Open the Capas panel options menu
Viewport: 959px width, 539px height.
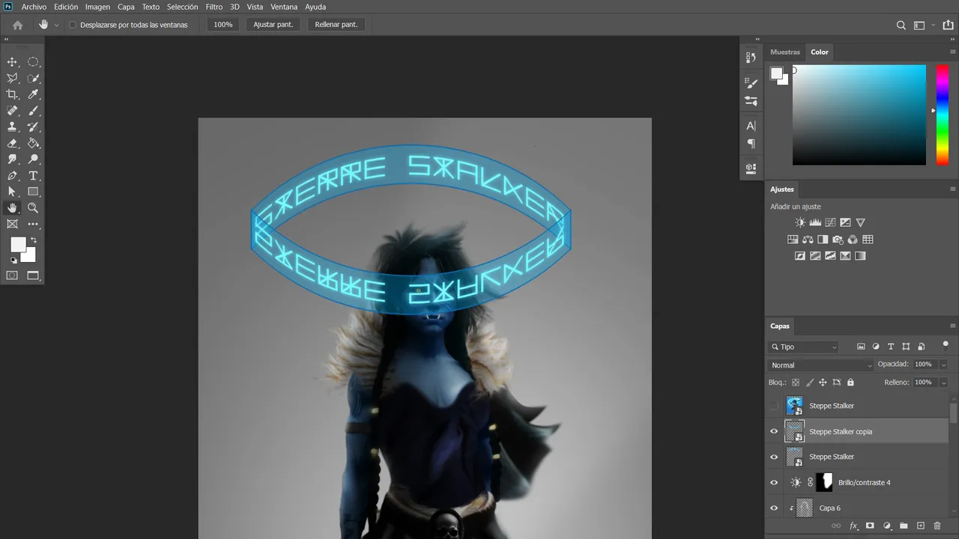952,326
